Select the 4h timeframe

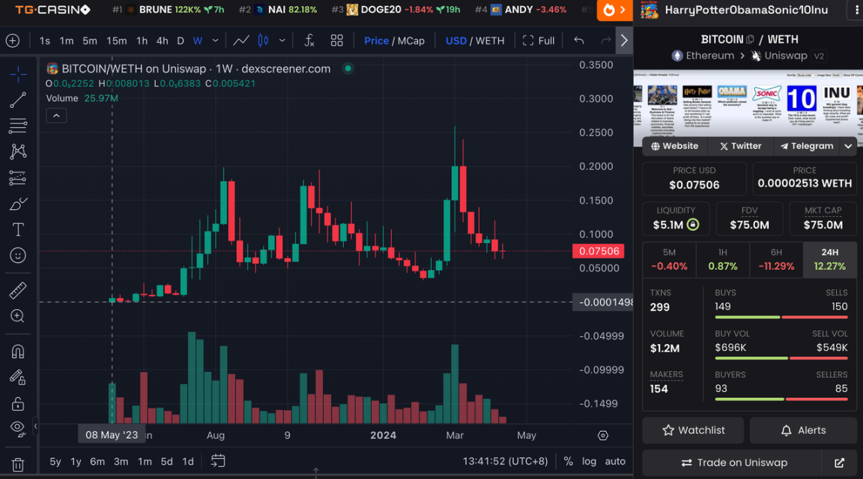[162, 40]
